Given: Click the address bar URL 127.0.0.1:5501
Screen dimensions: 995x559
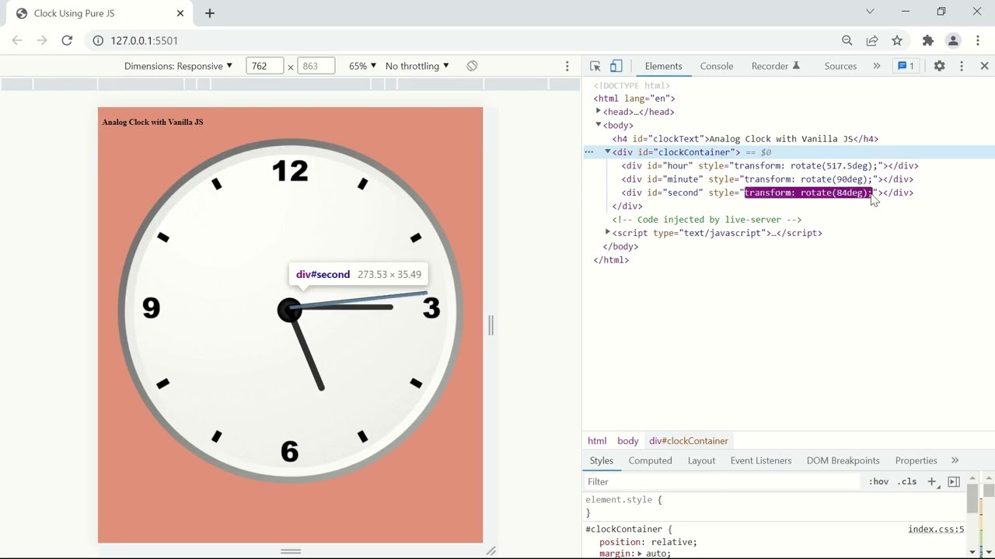Looking at the screenshot, I should click(145, 40).
